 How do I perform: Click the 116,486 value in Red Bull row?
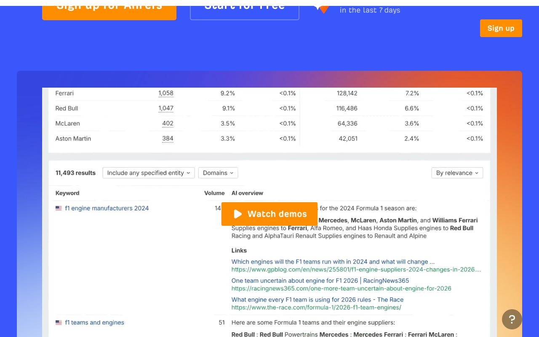(347, 108)
